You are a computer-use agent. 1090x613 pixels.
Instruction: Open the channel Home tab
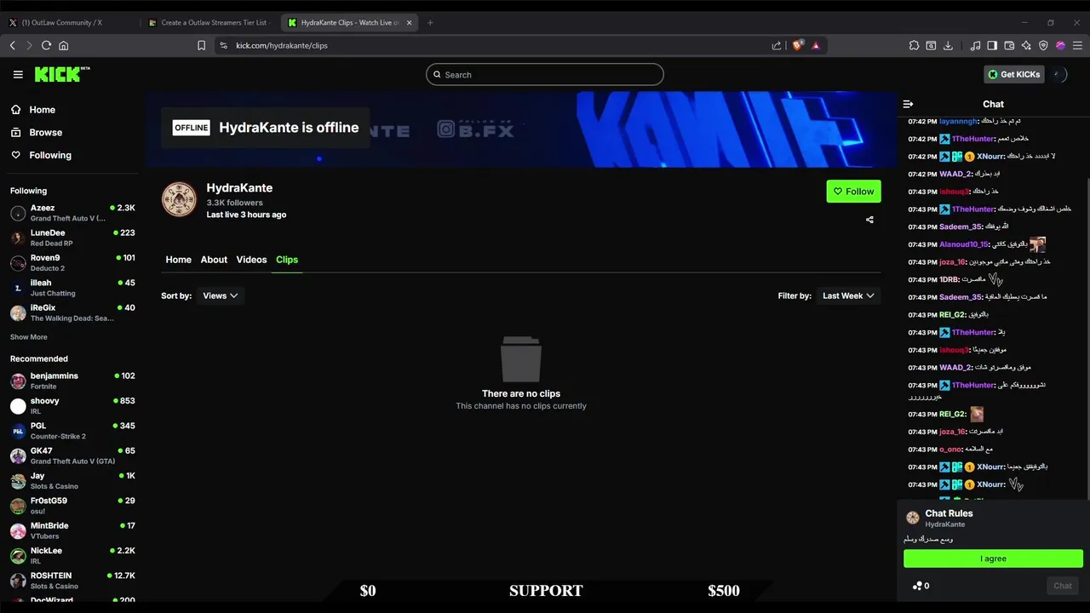coord(178,260)
